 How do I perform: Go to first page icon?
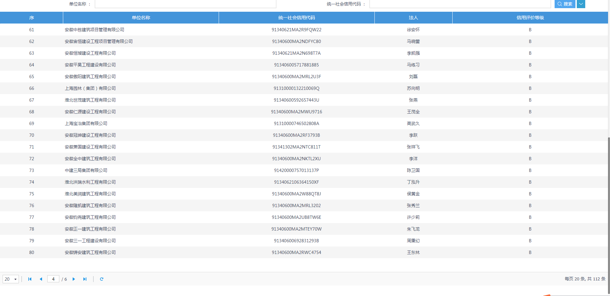point(30,279)
